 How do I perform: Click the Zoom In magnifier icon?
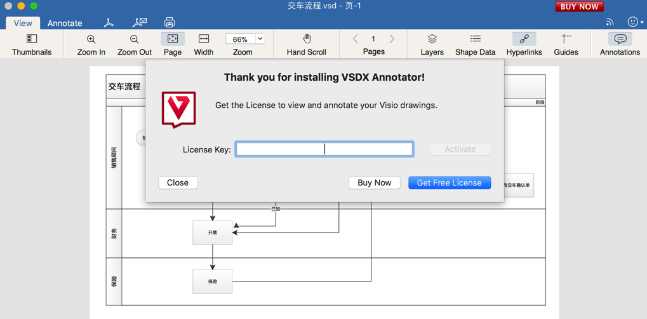tap(91, 39)
